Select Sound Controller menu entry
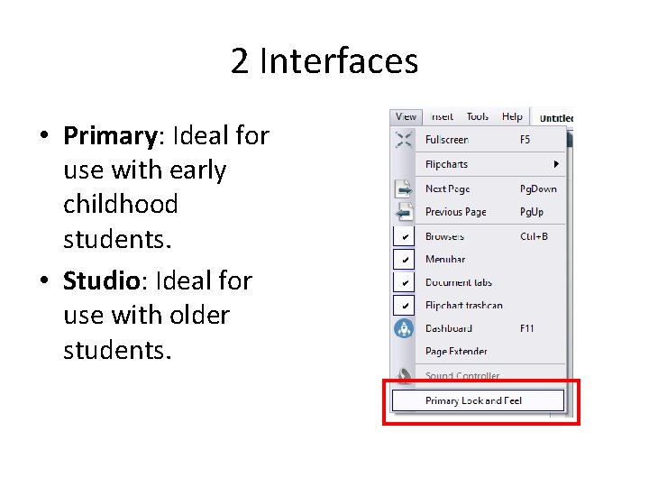The width and height of the screenshot is (649, 487). pos(490,375)
